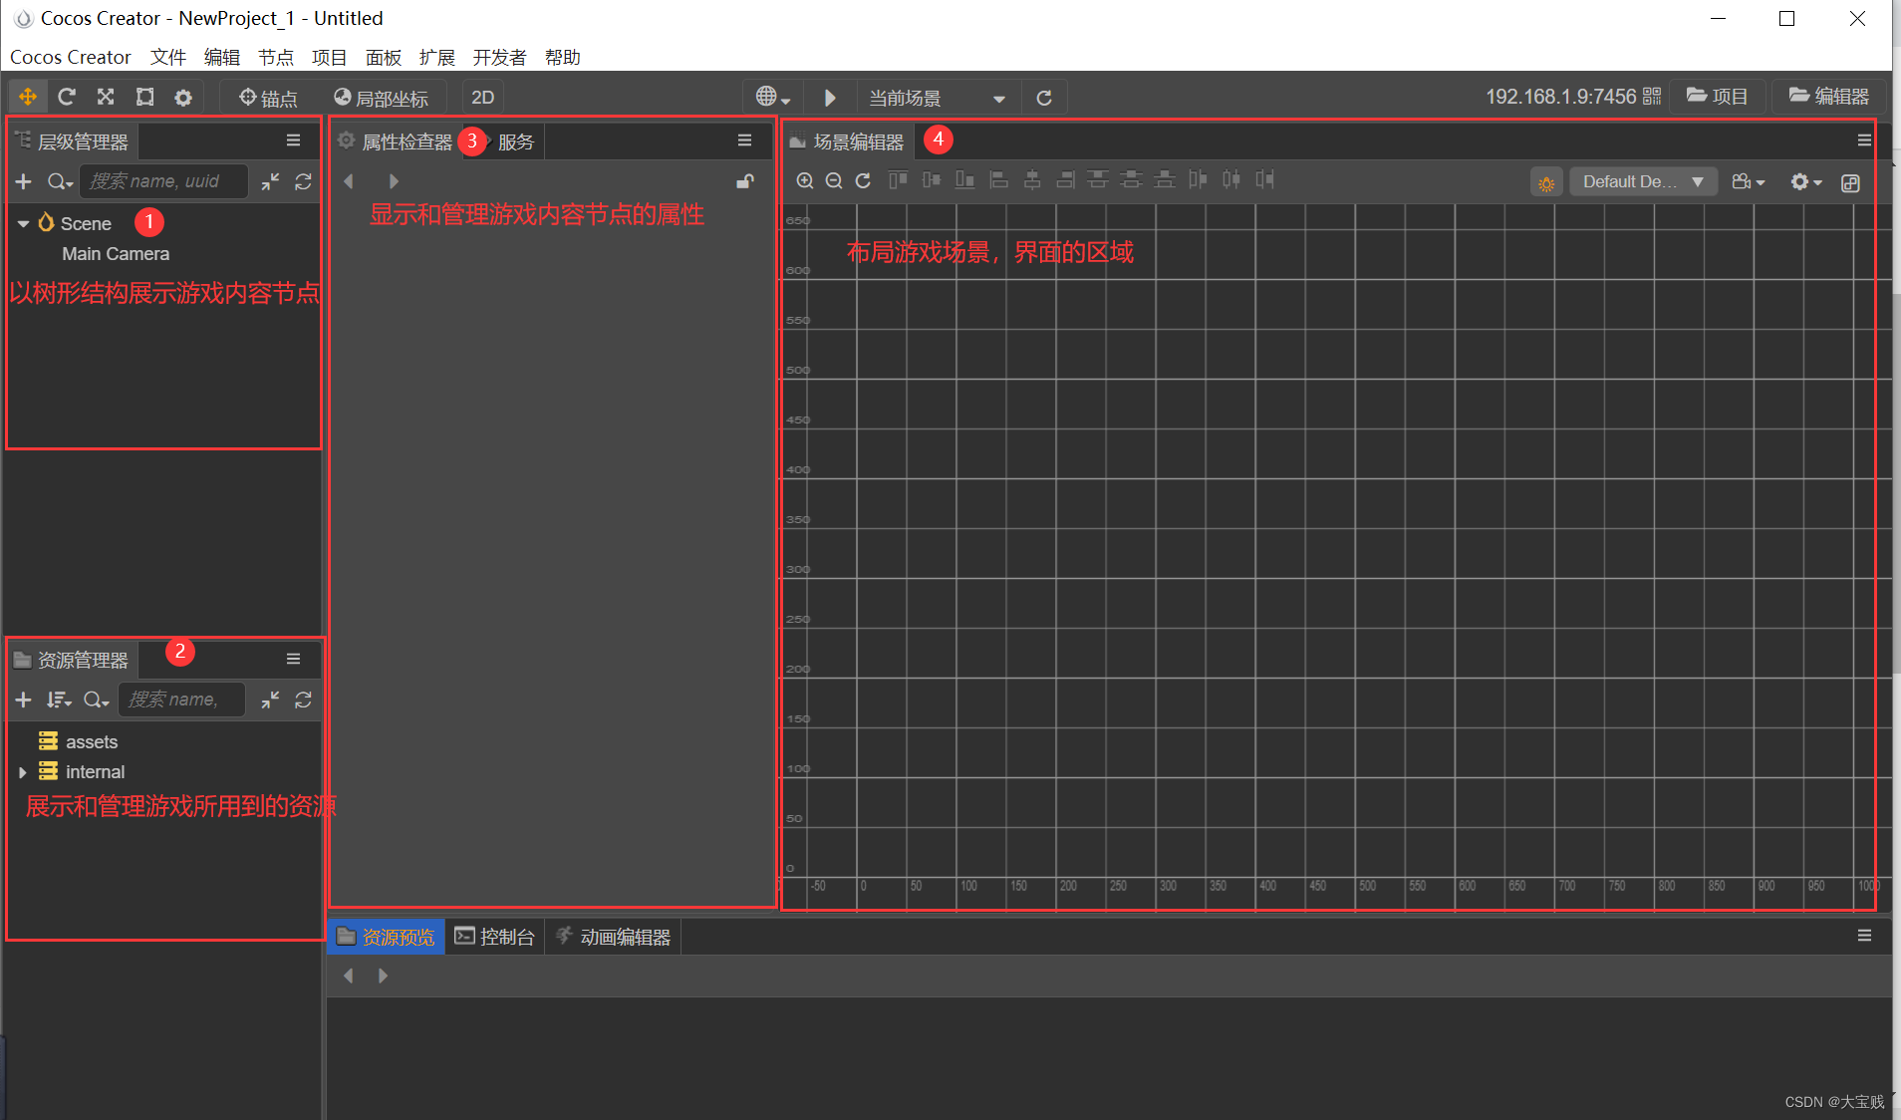
Task: Switch to the 控制台 tab
Action: coord(495,937)
